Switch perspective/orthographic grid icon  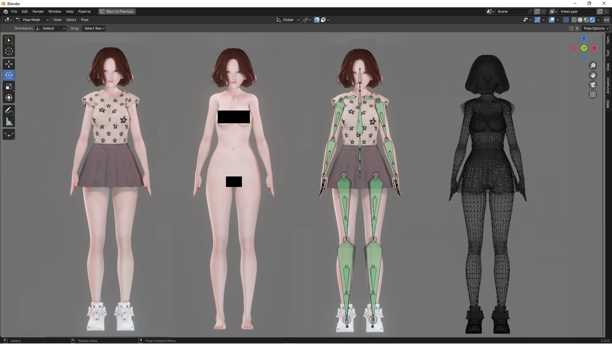pyautogui.click(x=593, y=94)
